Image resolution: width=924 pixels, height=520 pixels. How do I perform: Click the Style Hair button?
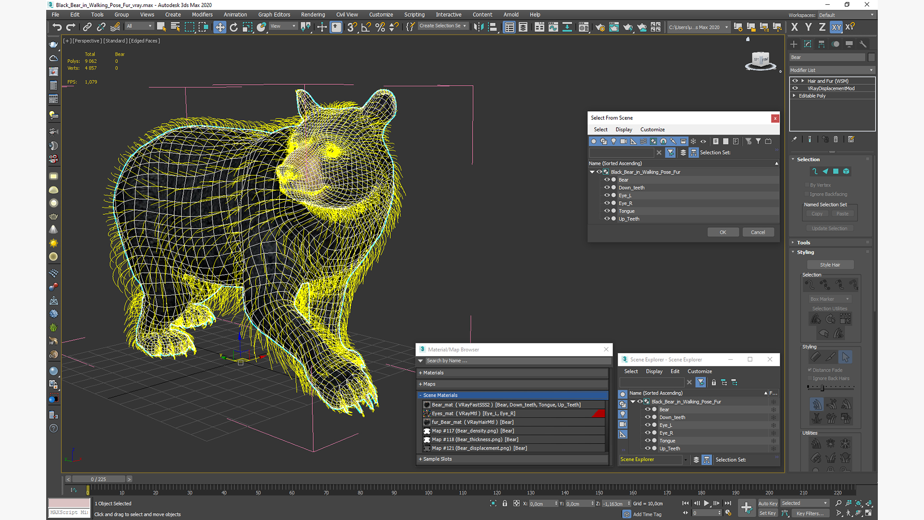(830, 265)
